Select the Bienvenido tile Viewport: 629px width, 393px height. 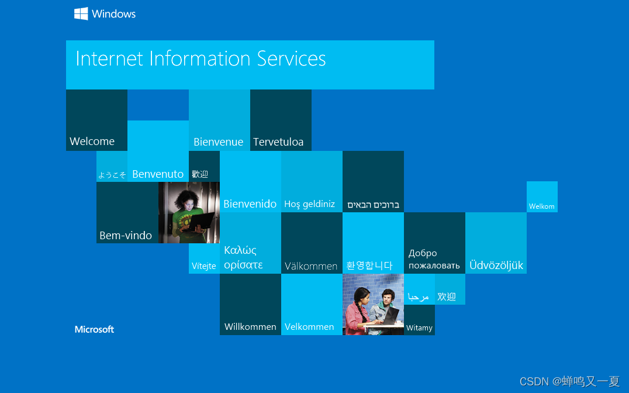(x=250, y=181)
